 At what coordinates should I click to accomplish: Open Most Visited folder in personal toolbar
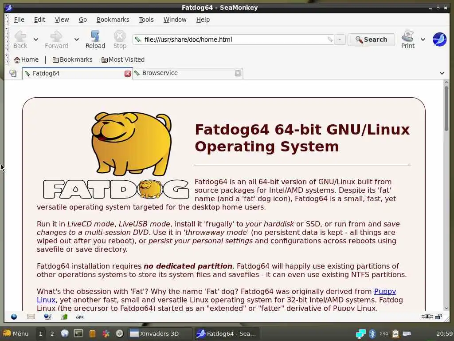[x=123, y=59]
